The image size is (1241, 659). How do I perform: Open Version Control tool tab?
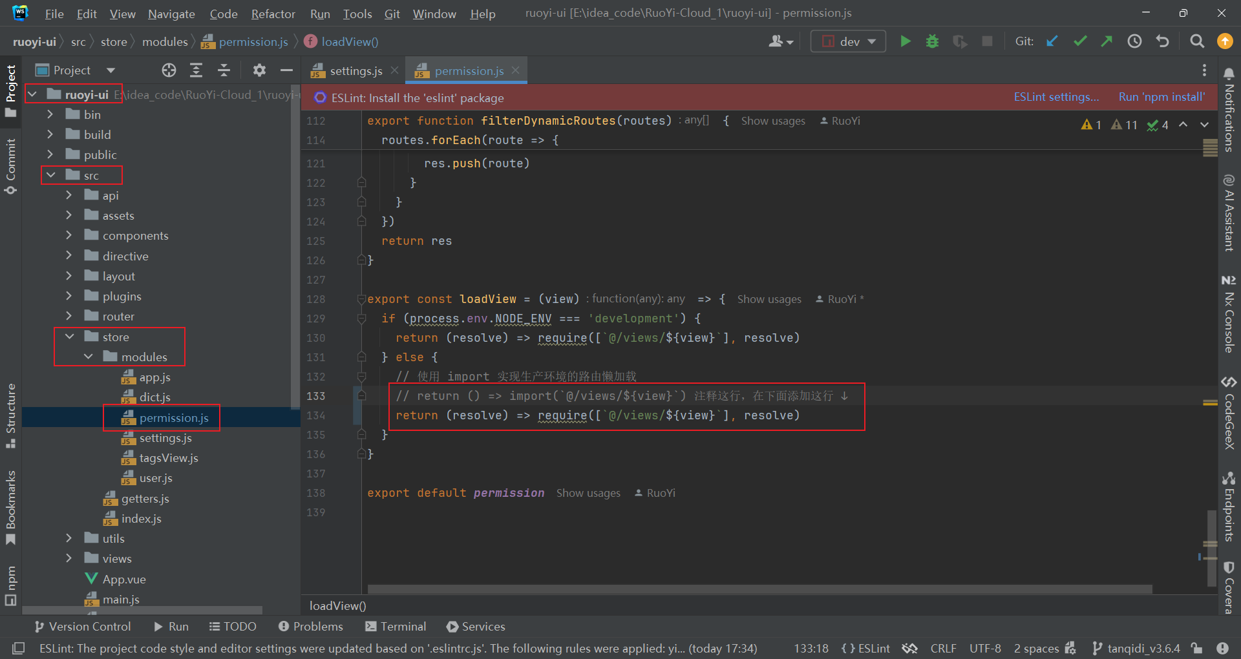(82, 626)
